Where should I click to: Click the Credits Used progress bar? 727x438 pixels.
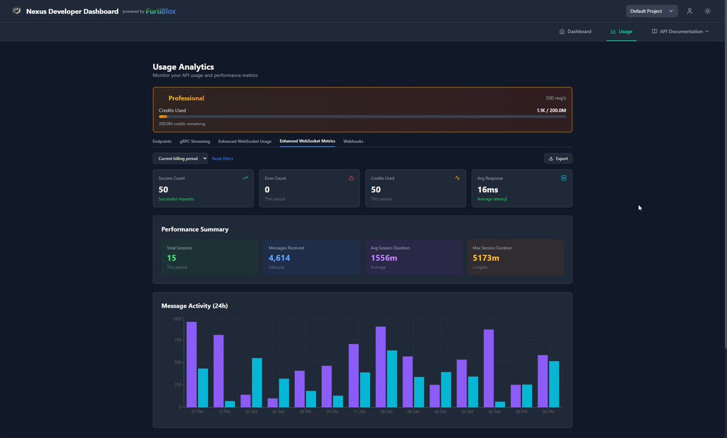[x=363, y=116]
